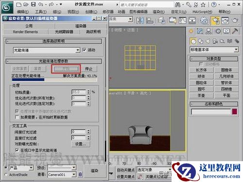243x182 pixels.
Task: Click the teapot Render Production icon
Action: coord(235,20)
